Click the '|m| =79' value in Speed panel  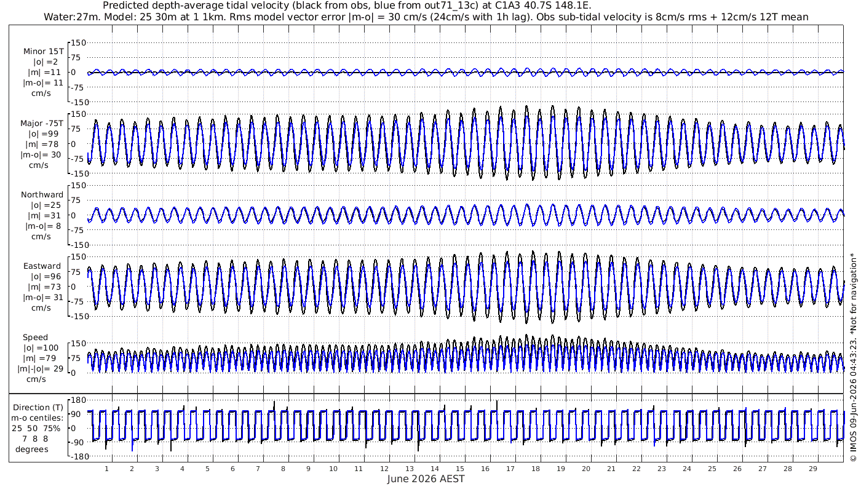point(40,359)
